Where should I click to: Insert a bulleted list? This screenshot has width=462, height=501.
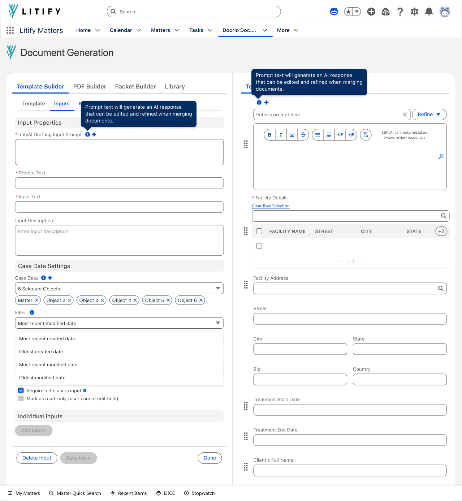point(318,135)
